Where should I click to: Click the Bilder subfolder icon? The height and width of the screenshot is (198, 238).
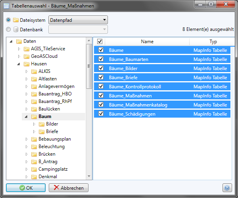coord(42,124)
